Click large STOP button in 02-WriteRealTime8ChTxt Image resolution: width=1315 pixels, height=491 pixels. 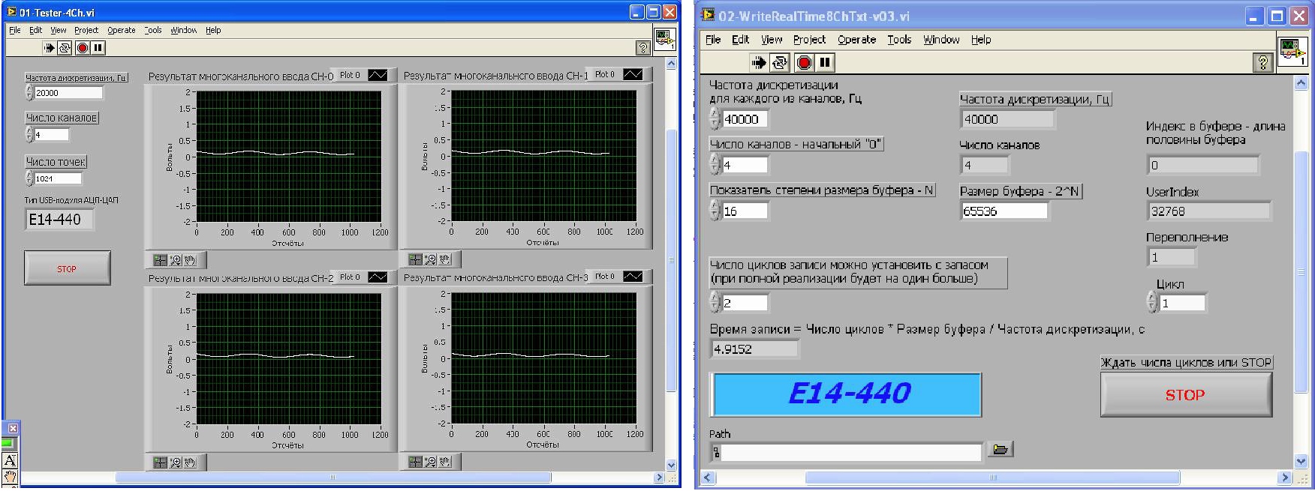(x=1186, y=395)
